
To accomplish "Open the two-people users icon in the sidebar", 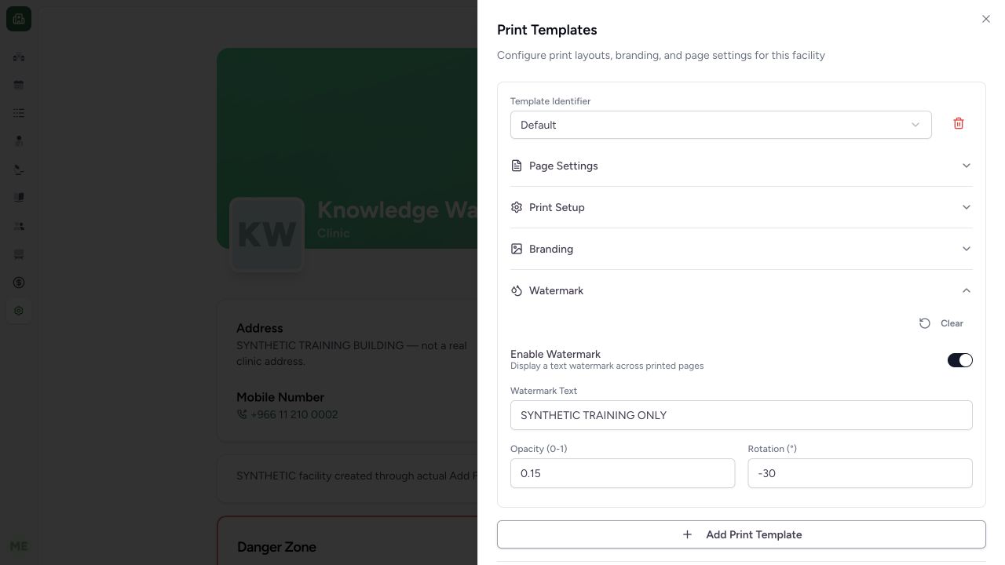I will (x=19, y=226).
